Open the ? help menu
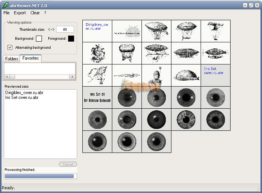 [45, 13]
